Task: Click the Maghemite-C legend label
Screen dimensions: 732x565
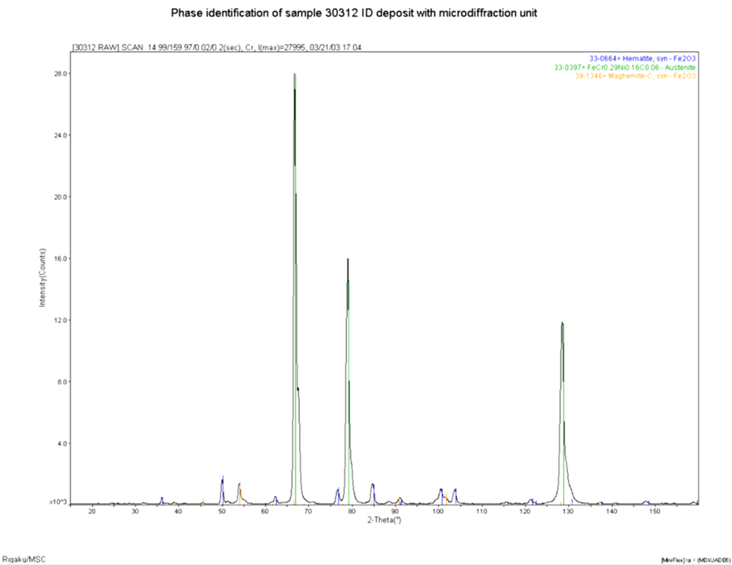Action: pyautogui.click(x=635, y=76)
